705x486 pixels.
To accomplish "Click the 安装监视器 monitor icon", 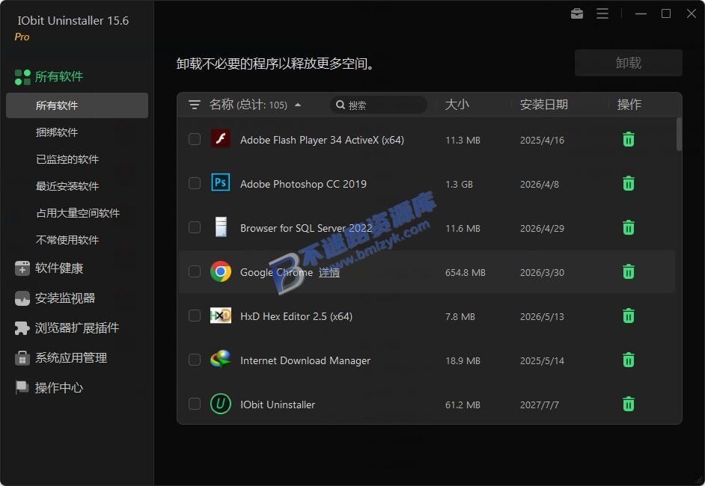I will coord(22,298).
